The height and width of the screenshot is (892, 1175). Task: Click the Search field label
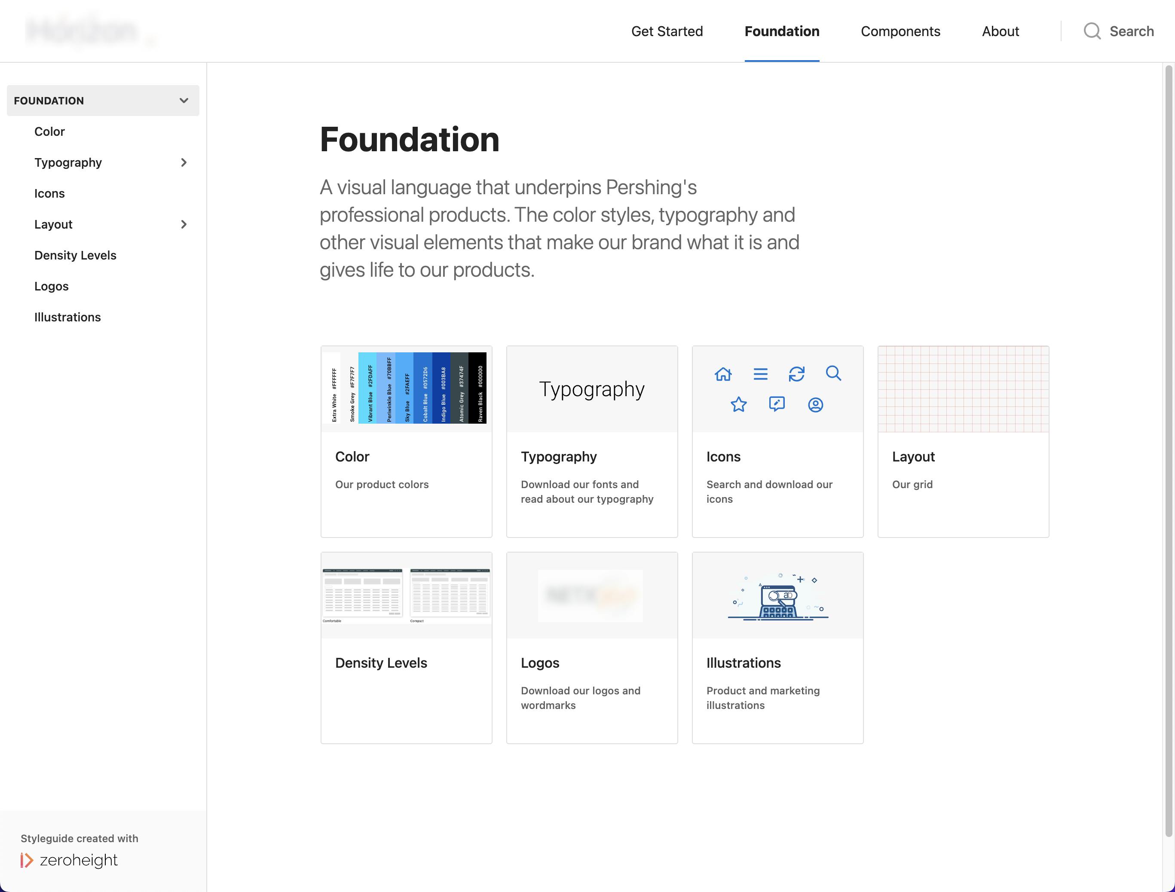(x=1132, y=31)
